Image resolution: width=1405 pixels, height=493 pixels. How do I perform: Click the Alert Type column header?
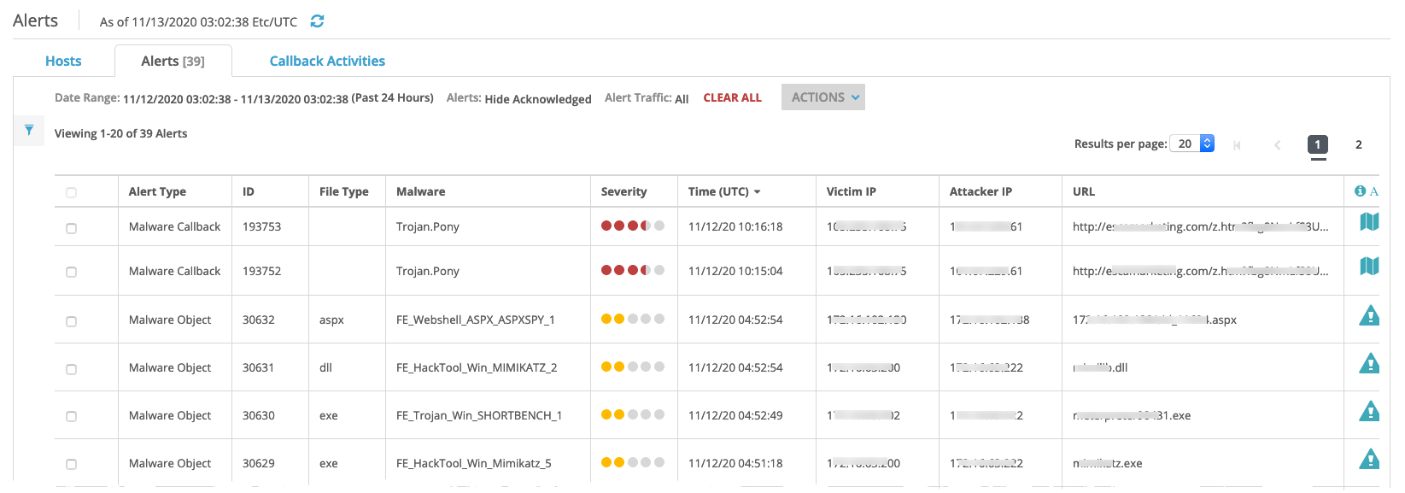(157, 191)
